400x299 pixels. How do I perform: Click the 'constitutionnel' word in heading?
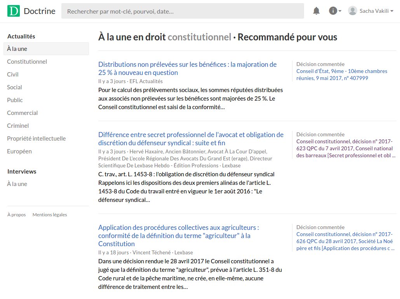coord(199,37)
